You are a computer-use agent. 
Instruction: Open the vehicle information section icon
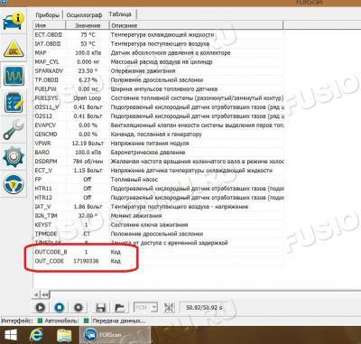[x=14, y=21]
